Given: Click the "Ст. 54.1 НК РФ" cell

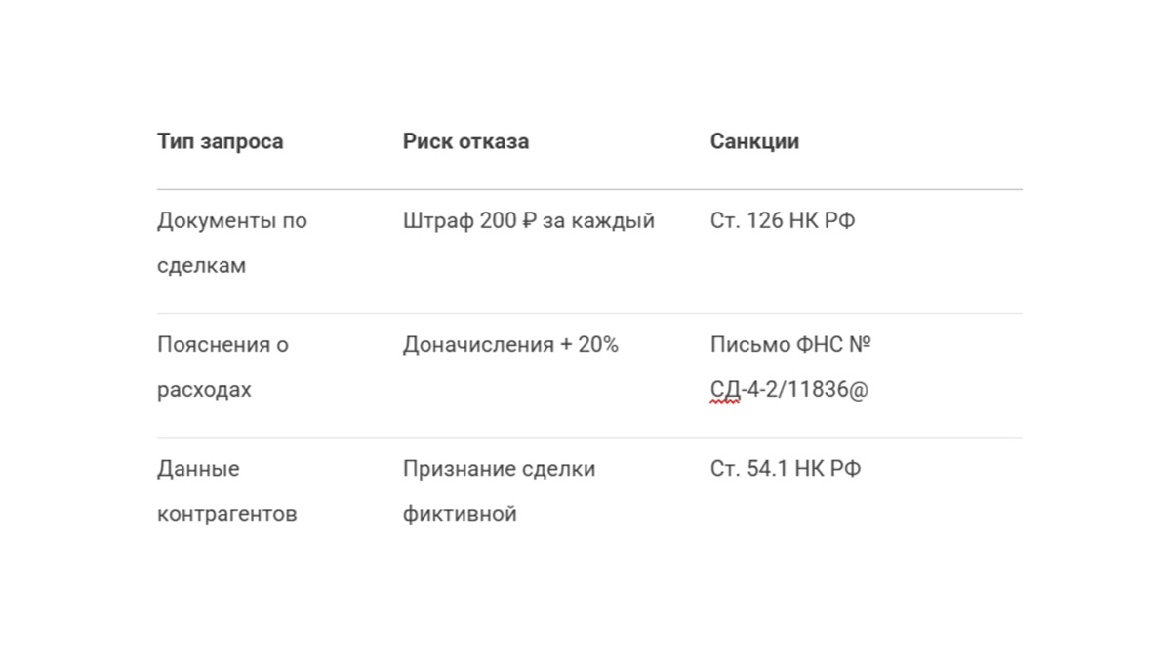Looking at the screenshot, I should click(786, 469).
